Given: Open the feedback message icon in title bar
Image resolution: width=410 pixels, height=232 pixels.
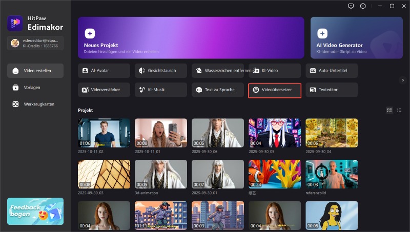Looking at the screenshot, I should click(x=351, y=6).
